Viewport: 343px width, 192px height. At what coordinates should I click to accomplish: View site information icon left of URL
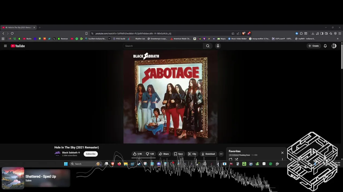pos(92,33)
